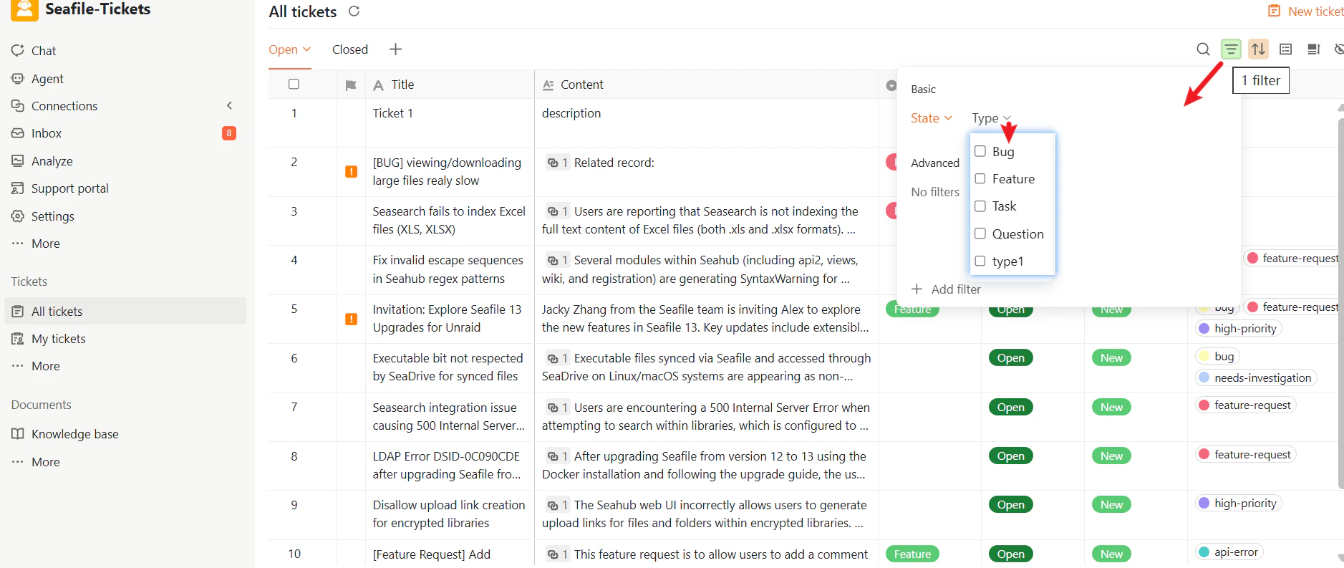Open the Type filter dropdown
The width and height of the screenshot is (1344, 568).
click(991, 118)
